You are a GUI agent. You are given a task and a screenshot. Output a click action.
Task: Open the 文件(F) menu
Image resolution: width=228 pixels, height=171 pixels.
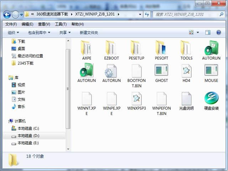click(11, 24)
